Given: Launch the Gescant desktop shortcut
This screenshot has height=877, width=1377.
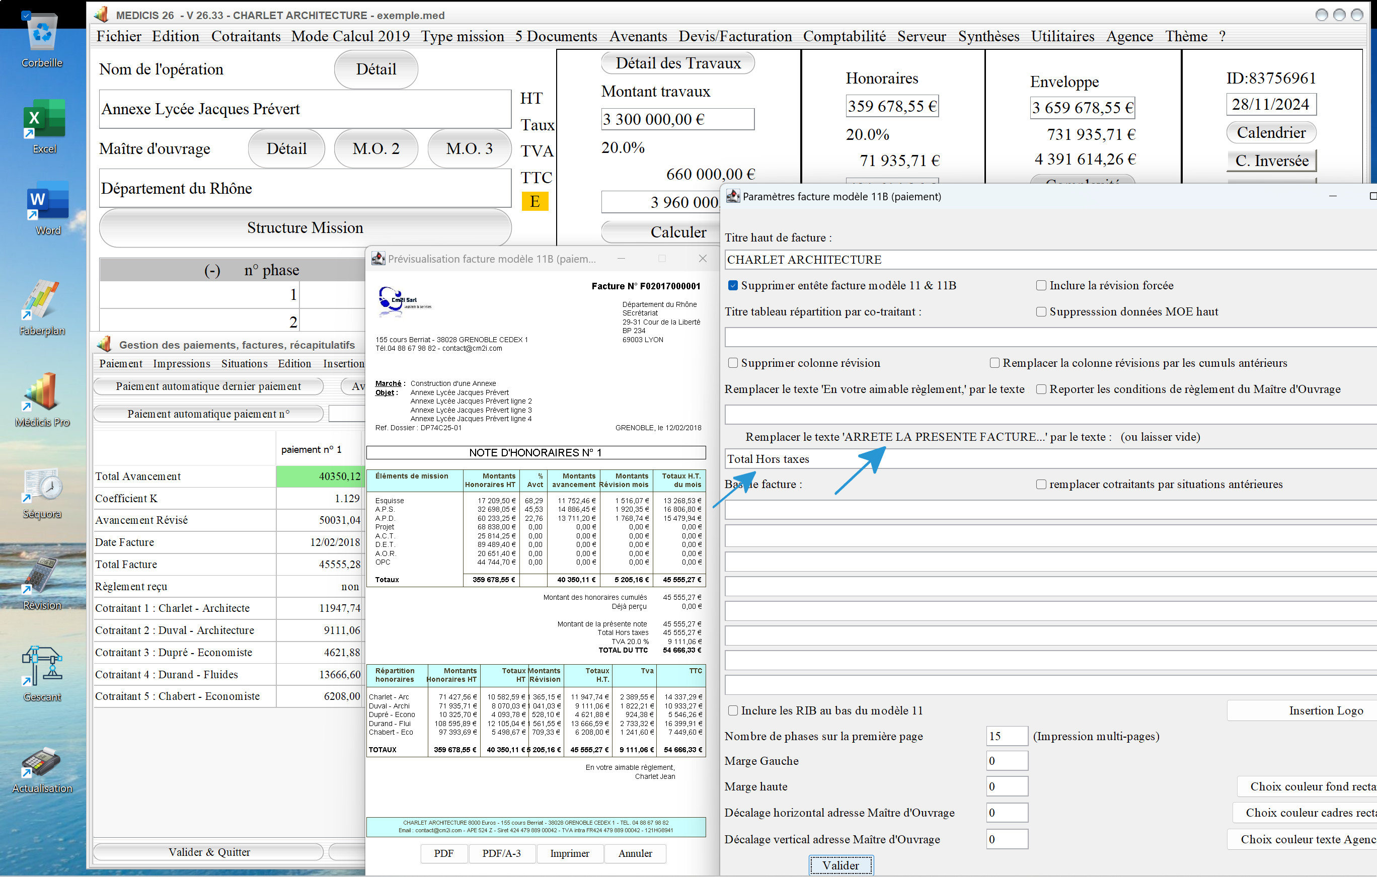Looking at the screenshot, I should pyautogui.click(x=42, y=673).
